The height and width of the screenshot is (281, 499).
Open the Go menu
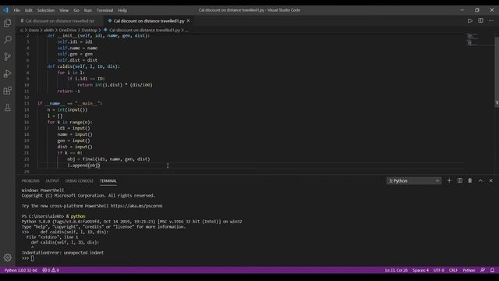(76, 10)
